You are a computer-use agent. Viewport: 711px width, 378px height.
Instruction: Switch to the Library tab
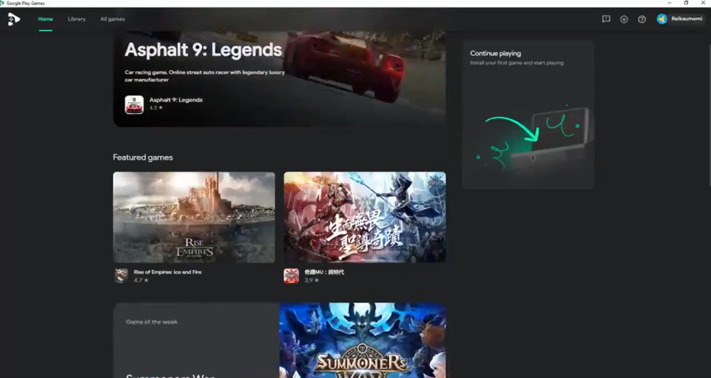[x=77, y=19]
